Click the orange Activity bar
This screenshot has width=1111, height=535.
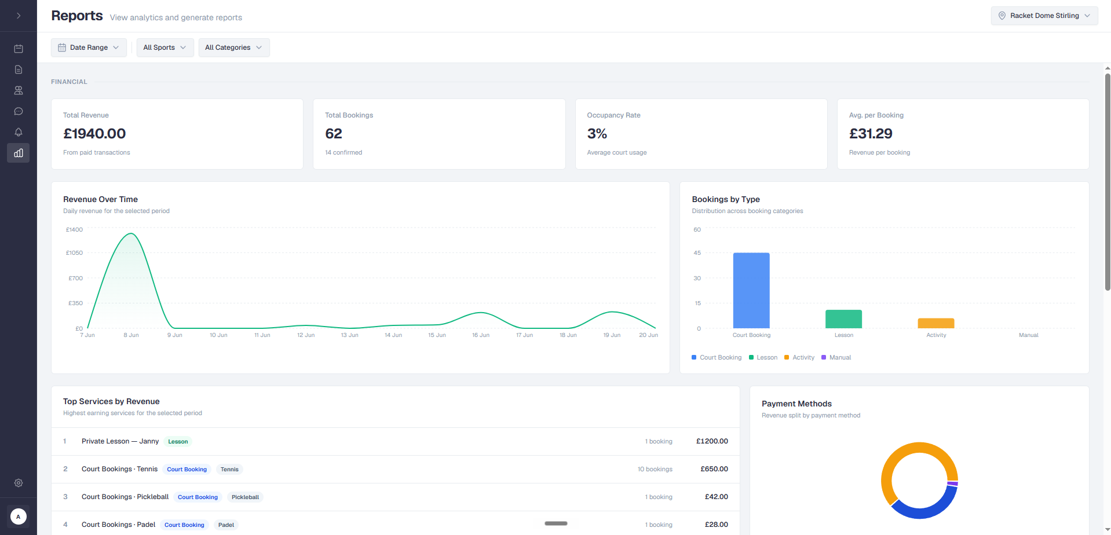tap(936, 323)
